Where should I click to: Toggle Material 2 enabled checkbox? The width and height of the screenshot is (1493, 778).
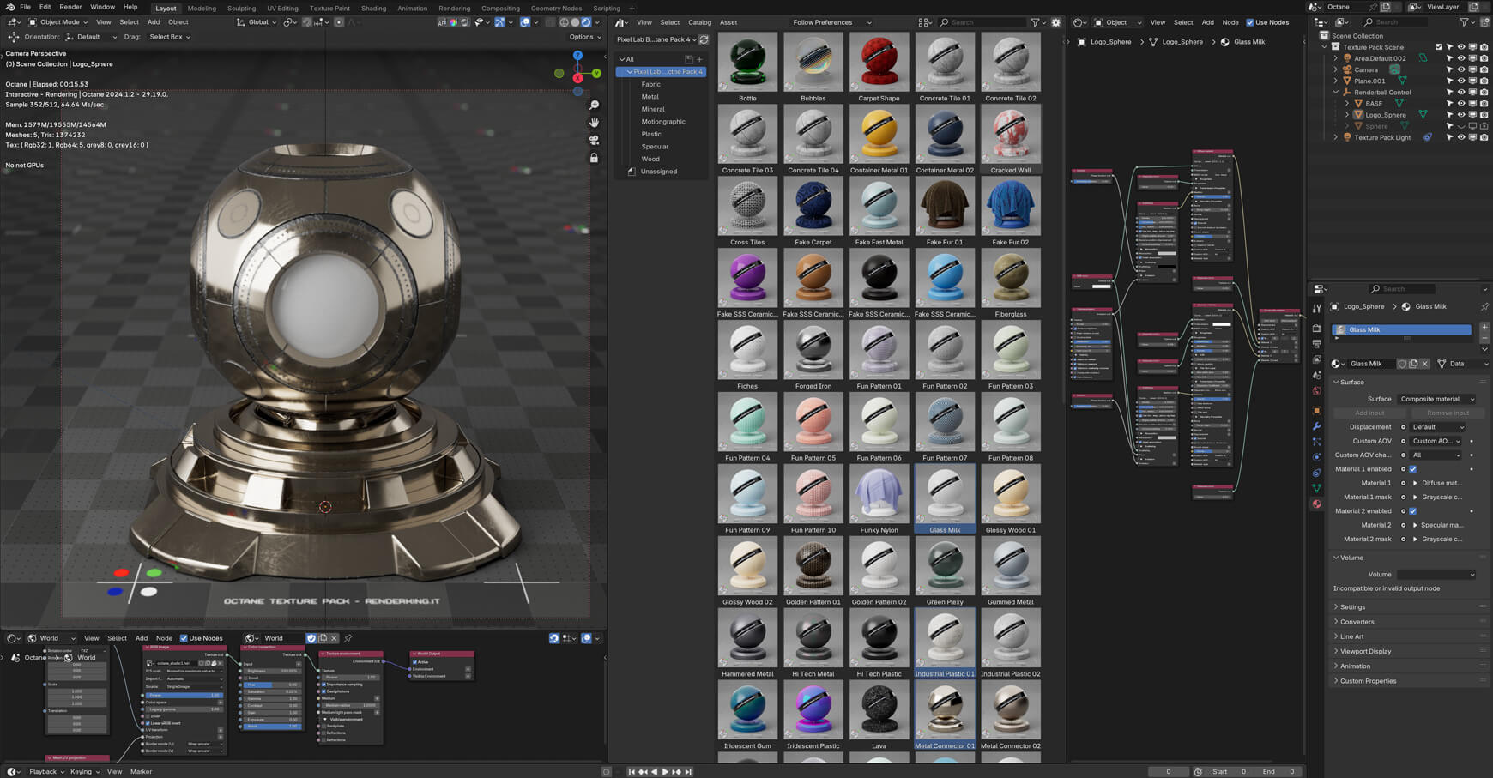[1413, 511]
